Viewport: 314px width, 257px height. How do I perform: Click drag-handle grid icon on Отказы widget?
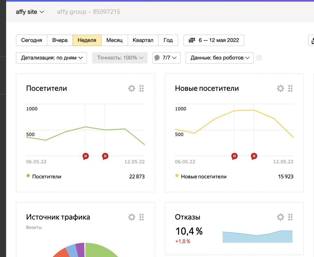pyautogui.click(x=290, y=217)
